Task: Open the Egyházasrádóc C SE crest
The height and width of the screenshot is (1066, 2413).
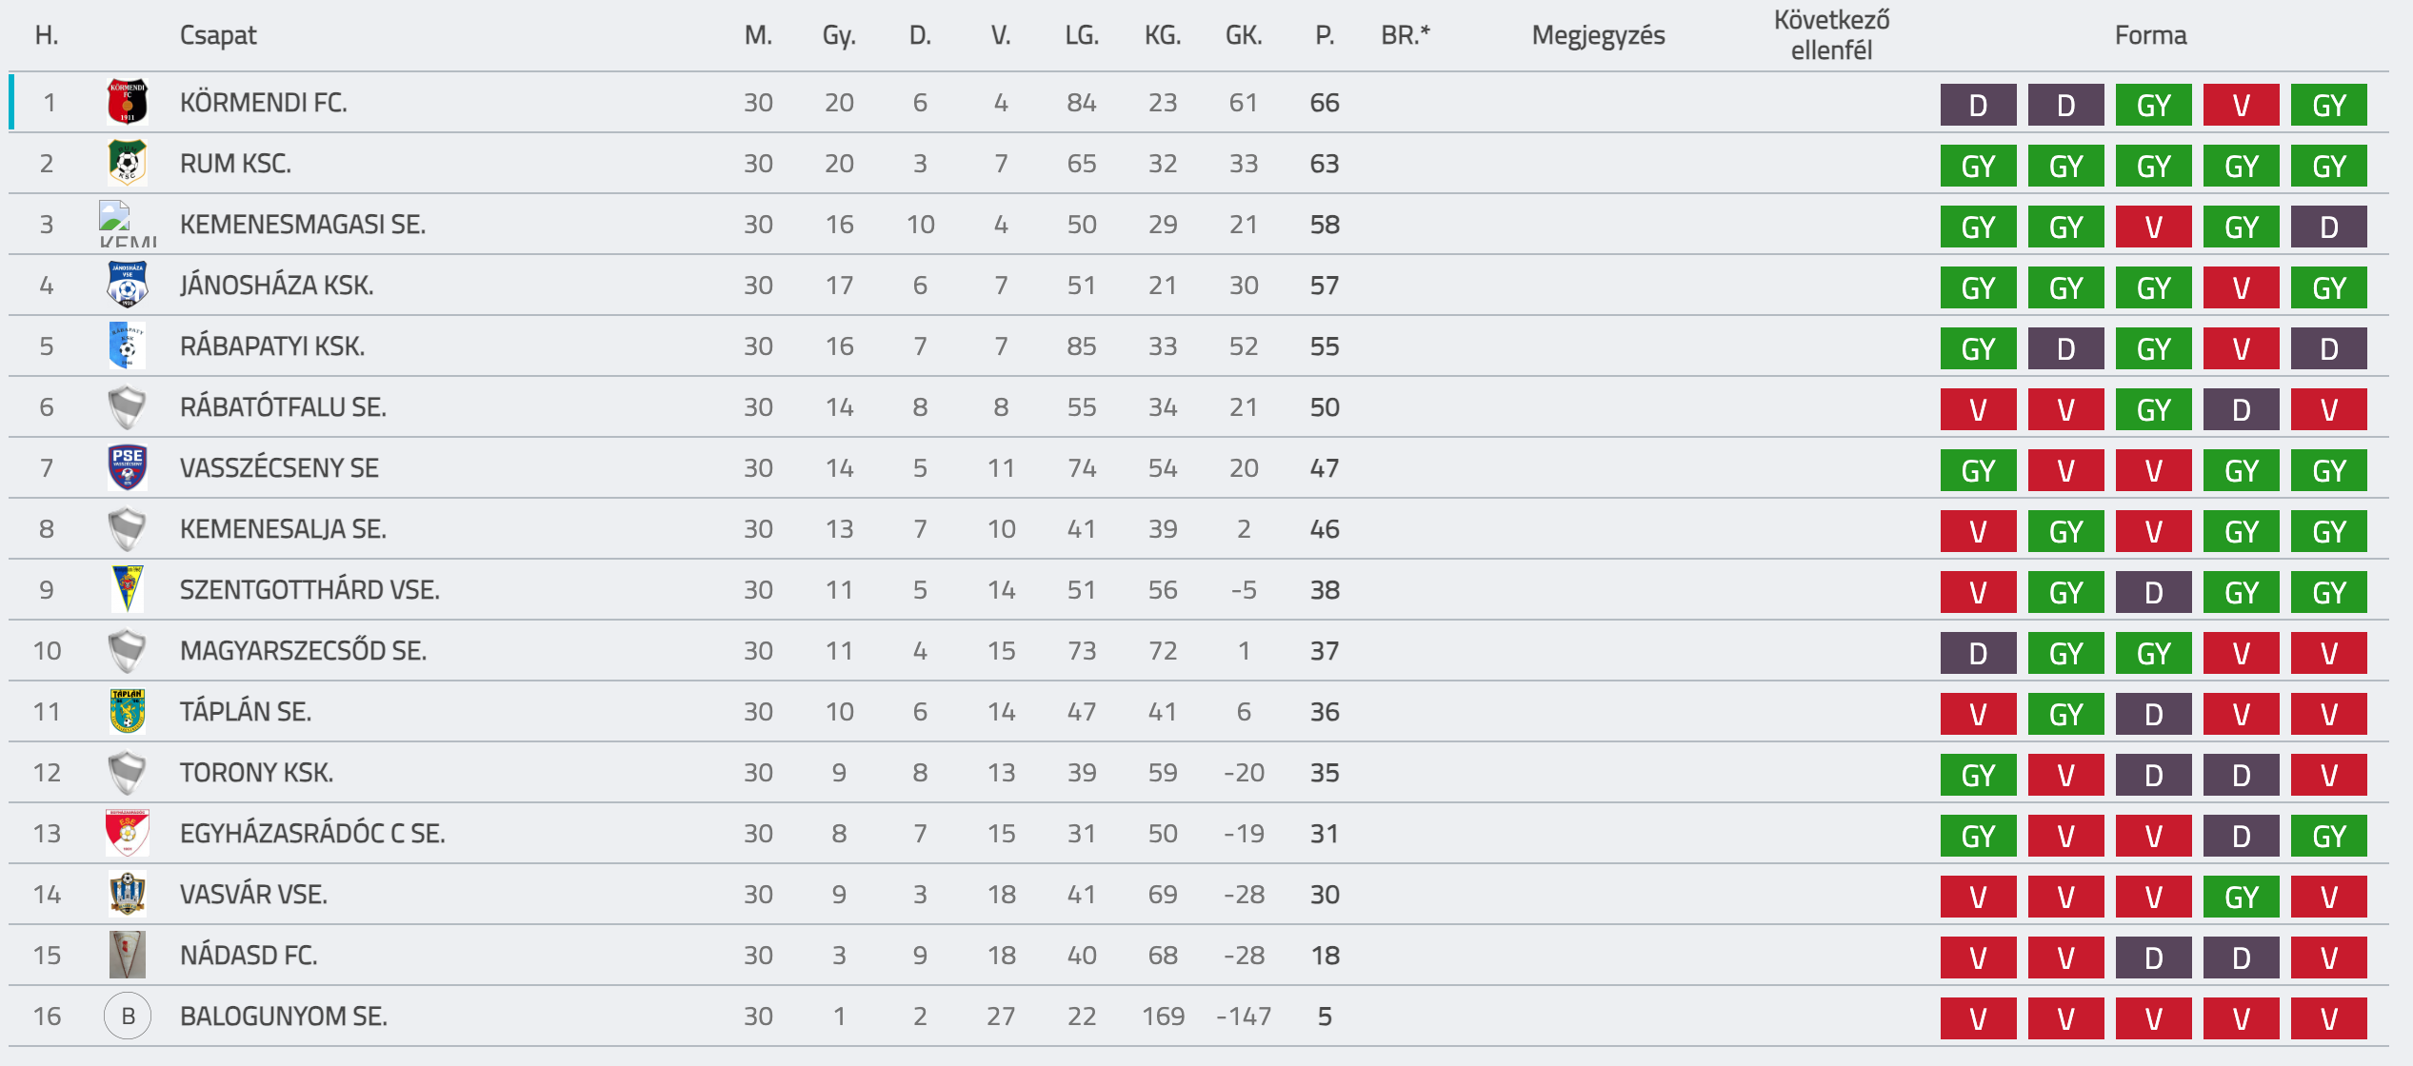Action: [128, 833]
